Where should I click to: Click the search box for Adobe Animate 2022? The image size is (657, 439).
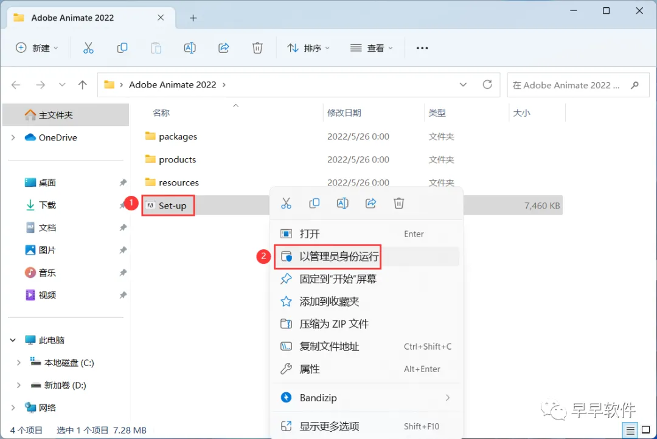tap(579, 85)
